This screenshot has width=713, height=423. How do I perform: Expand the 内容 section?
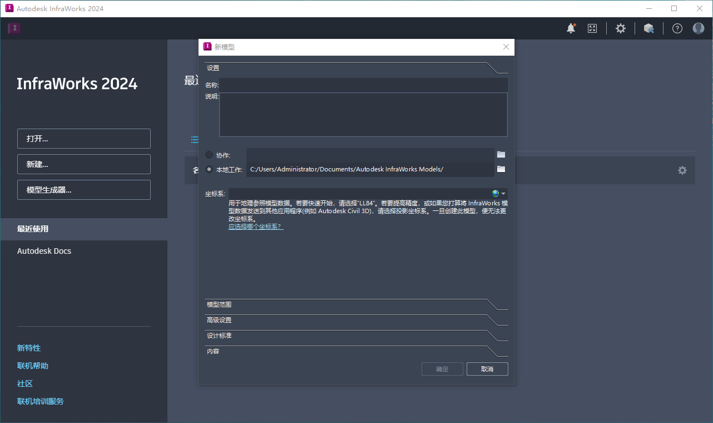tap(356, 351)
